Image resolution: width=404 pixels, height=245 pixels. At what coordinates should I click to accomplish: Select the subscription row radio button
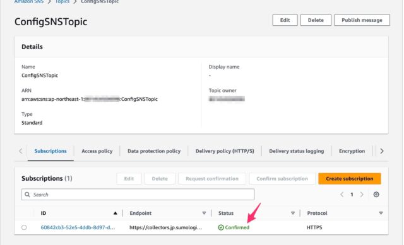pos(24,227)
